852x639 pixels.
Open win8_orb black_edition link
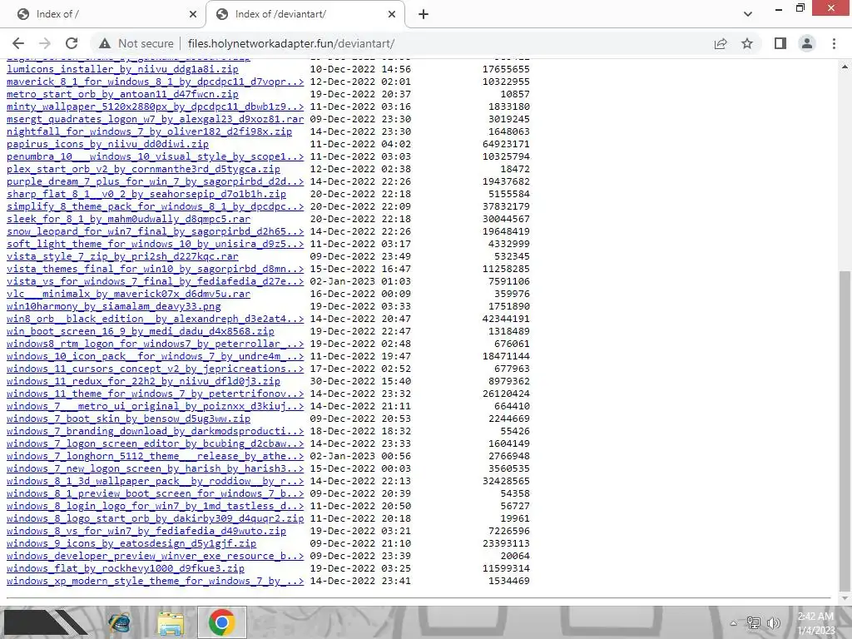(155, 319)
